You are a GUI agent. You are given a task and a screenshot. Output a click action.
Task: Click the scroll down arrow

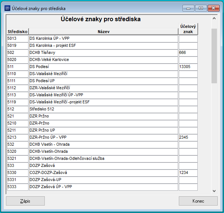(x=214, y=191)
